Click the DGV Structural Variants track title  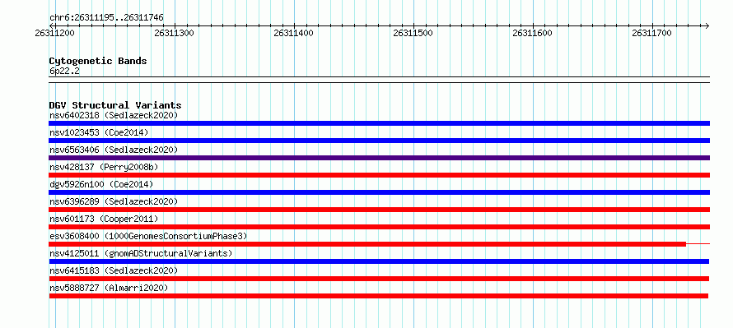(x=115, y=105)
